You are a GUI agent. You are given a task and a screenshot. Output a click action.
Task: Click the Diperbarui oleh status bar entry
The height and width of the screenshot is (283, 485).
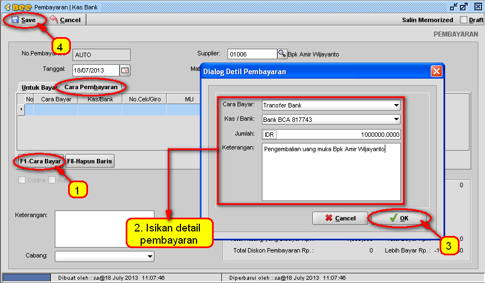point(287,278)
